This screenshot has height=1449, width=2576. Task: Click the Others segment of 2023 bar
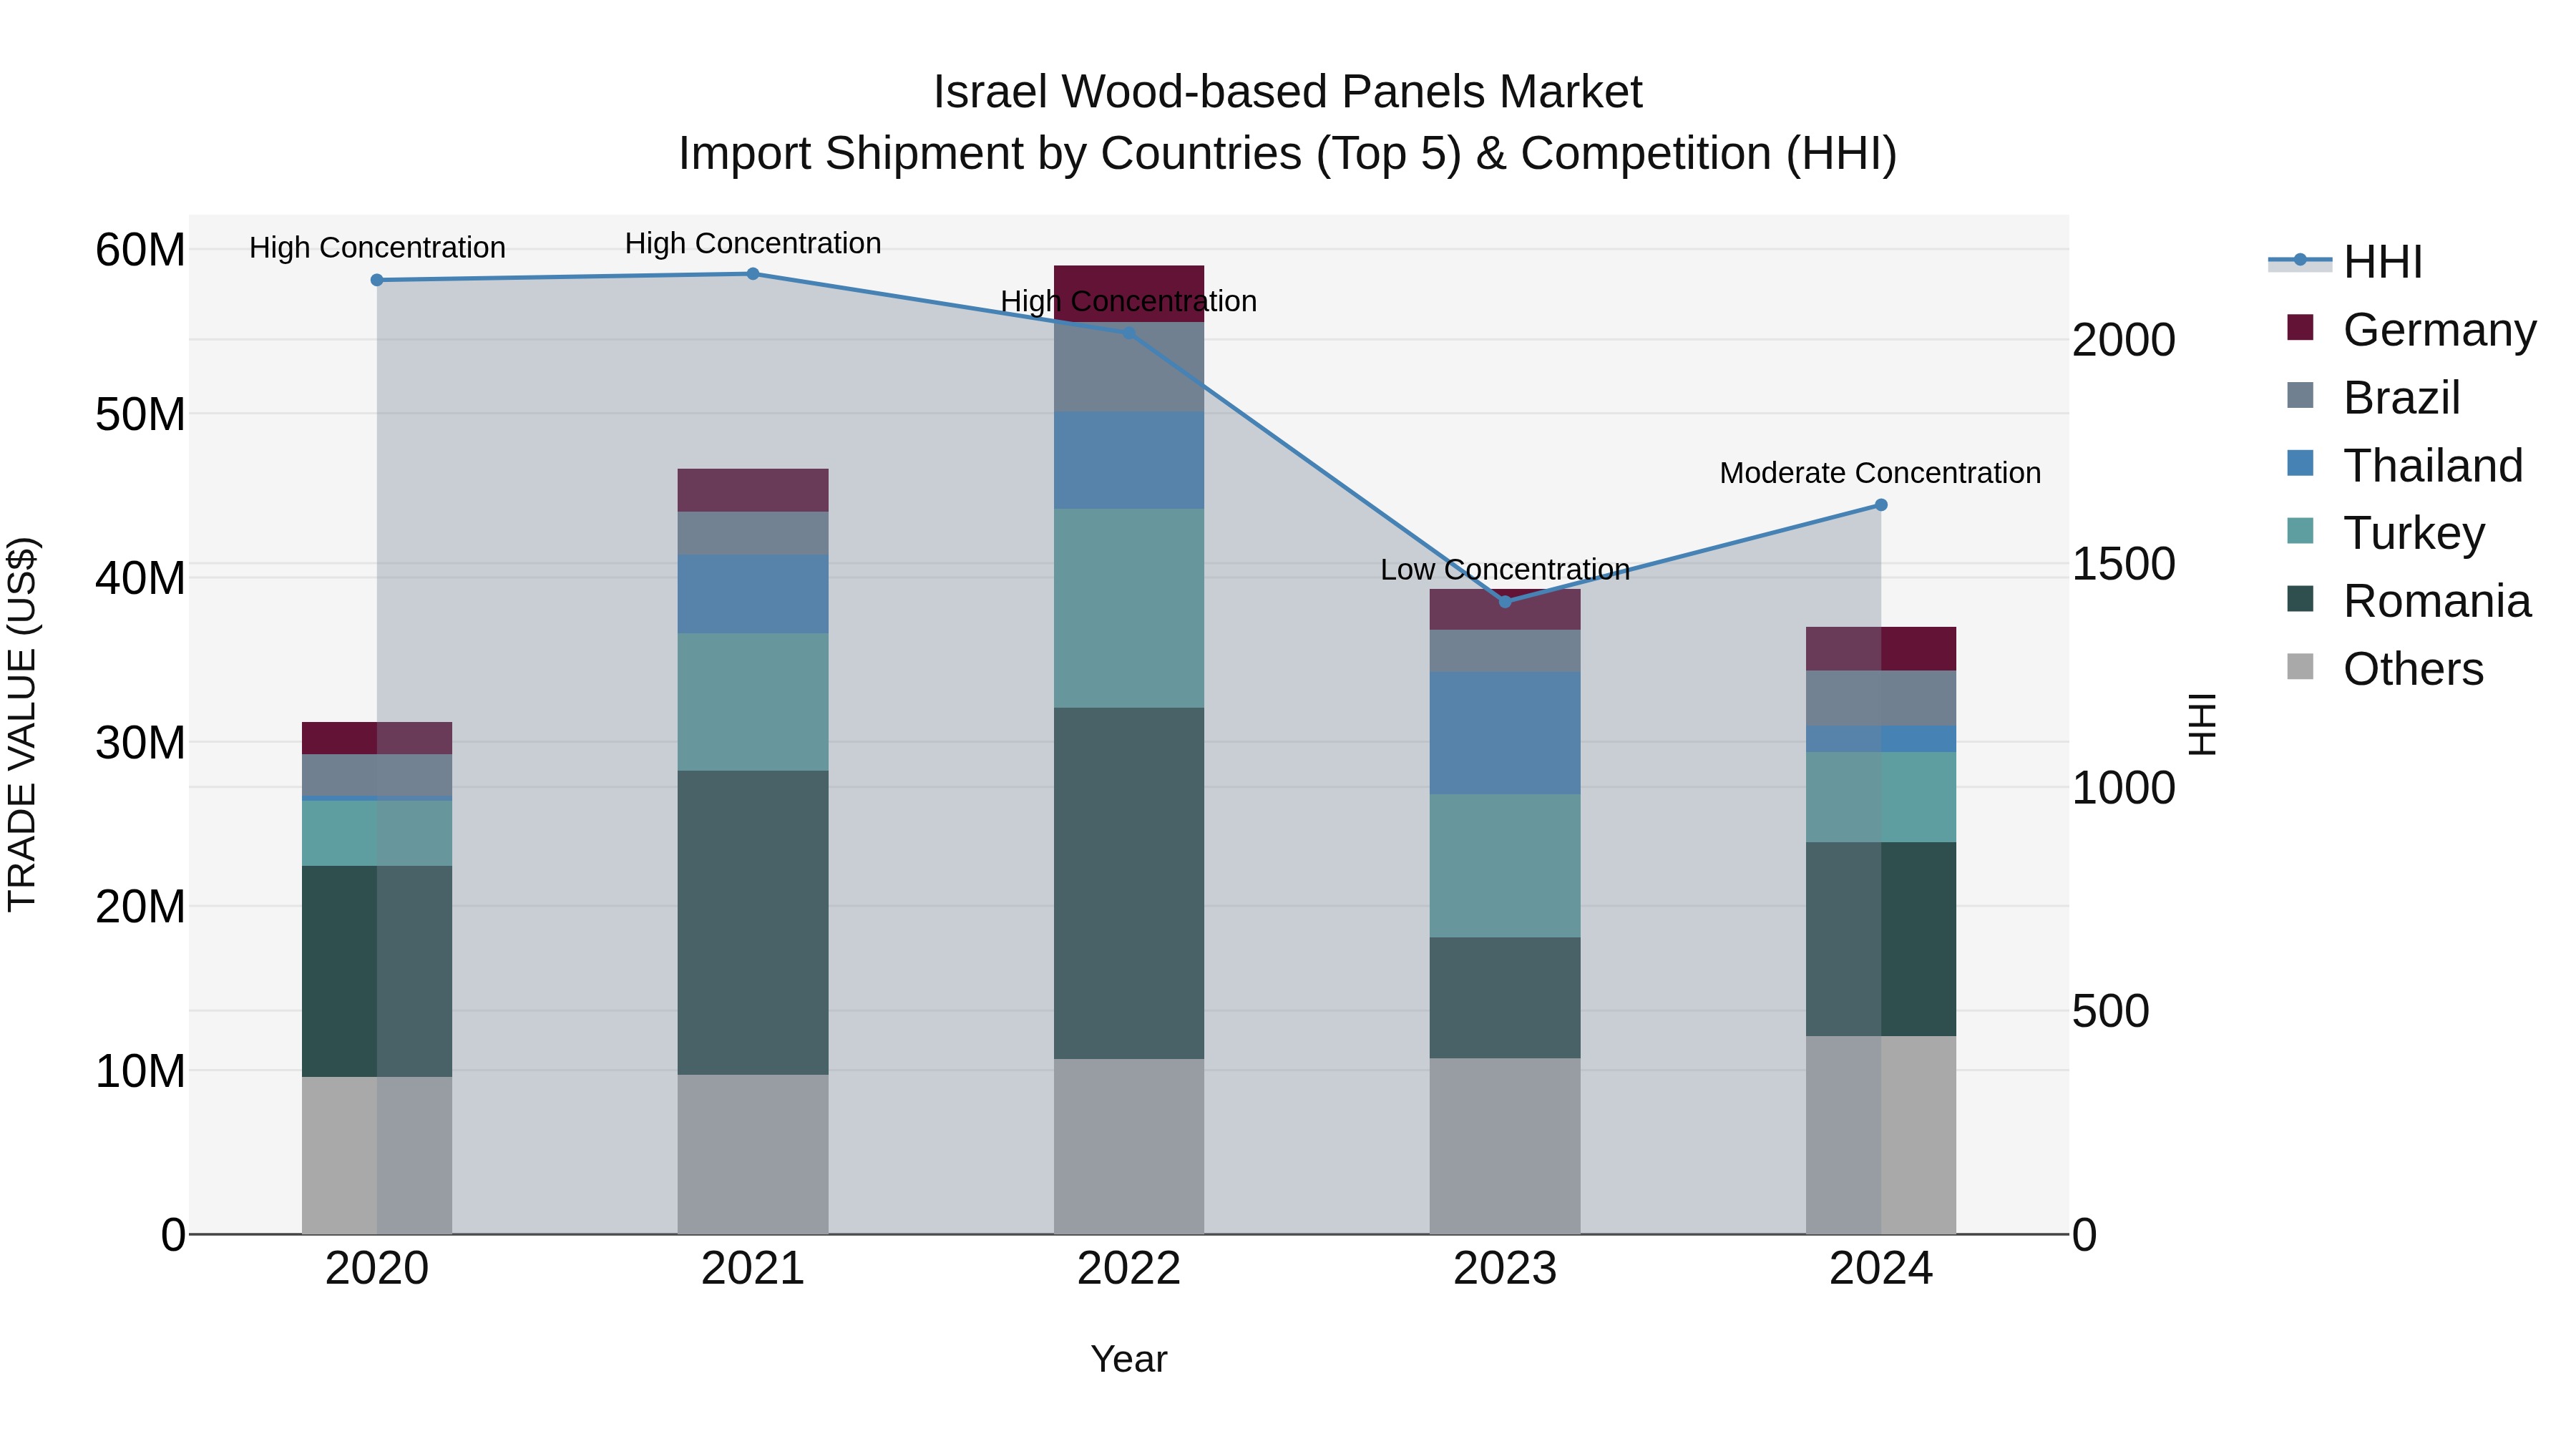[x=1505, y=1146]
